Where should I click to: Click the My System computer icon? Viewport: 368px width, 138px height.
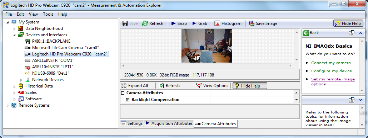pyautogui.click(x=14, y=22)
